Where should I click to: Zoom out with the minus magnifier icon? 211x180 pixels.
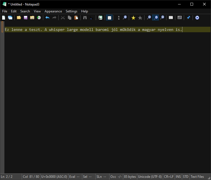[x=162, y=18]
